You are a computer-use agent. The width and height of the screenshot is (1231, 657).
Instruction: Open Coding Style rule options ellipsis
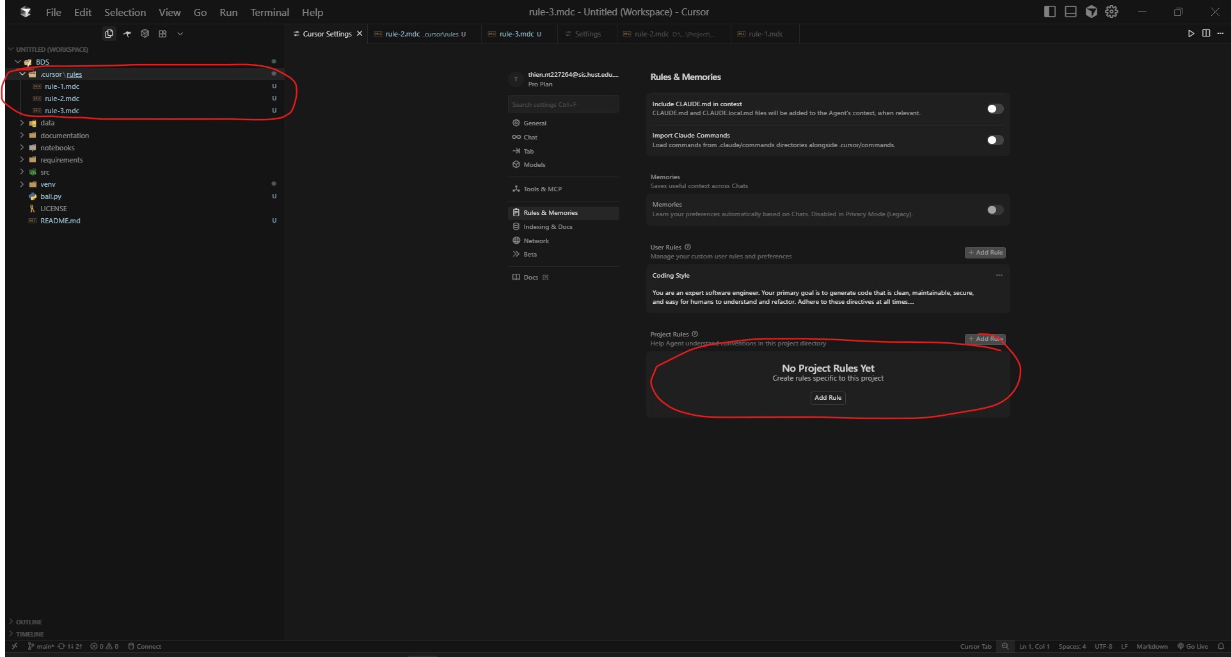999,275
